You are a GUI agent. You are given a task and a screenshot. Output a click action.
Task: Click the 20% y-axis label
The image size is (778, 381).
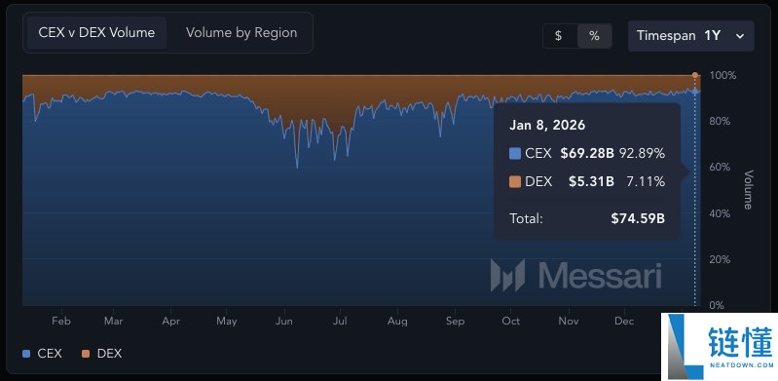(721, 259)
